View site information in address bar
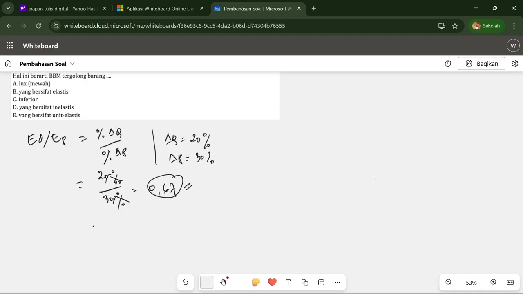Viewport: 523px width, 294px height. coord(56,26)
